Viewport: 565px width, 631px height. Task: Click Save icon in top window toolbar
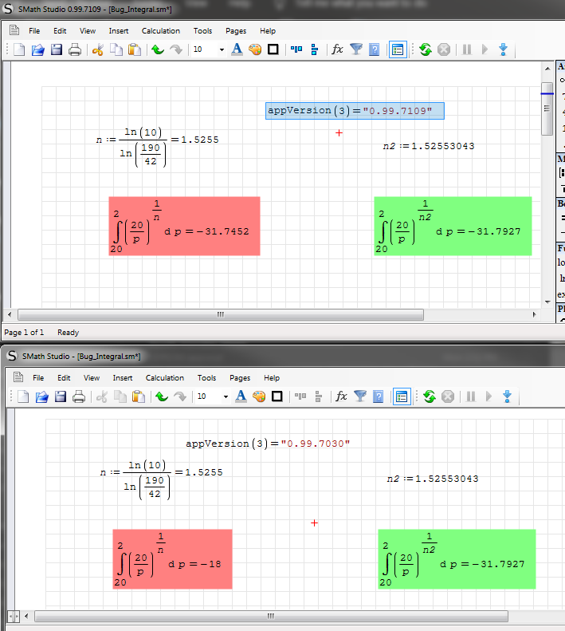click(57, 49)
